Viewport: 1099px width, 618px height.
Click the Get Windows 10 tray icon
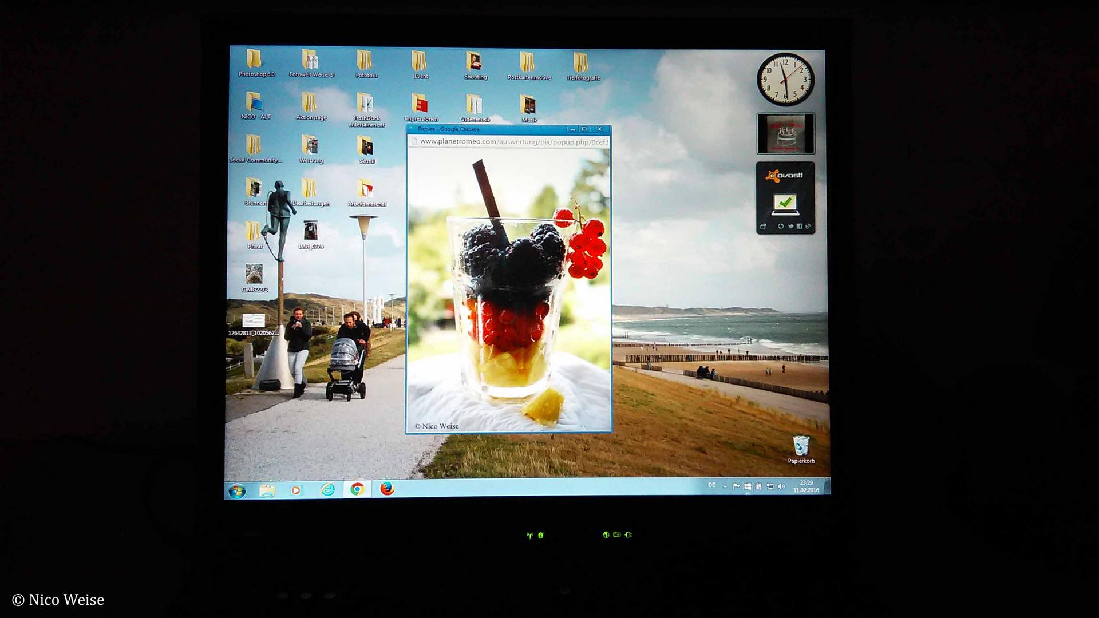pos(748,487)
